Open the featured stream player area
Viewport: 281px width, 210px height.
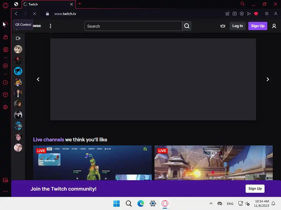153,79
